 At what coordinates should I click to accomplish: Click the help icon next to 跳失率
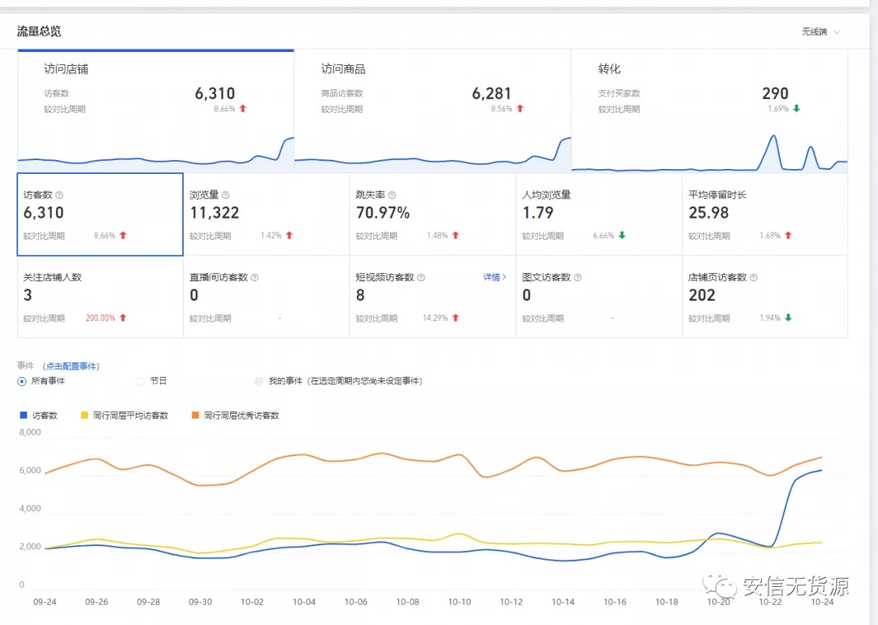pyautogui.click(x=392, y=195)
